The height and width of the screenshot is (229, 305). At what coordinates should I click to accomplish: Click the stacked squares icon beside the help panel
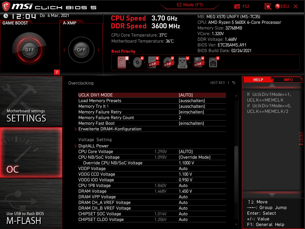coord(301,137)
